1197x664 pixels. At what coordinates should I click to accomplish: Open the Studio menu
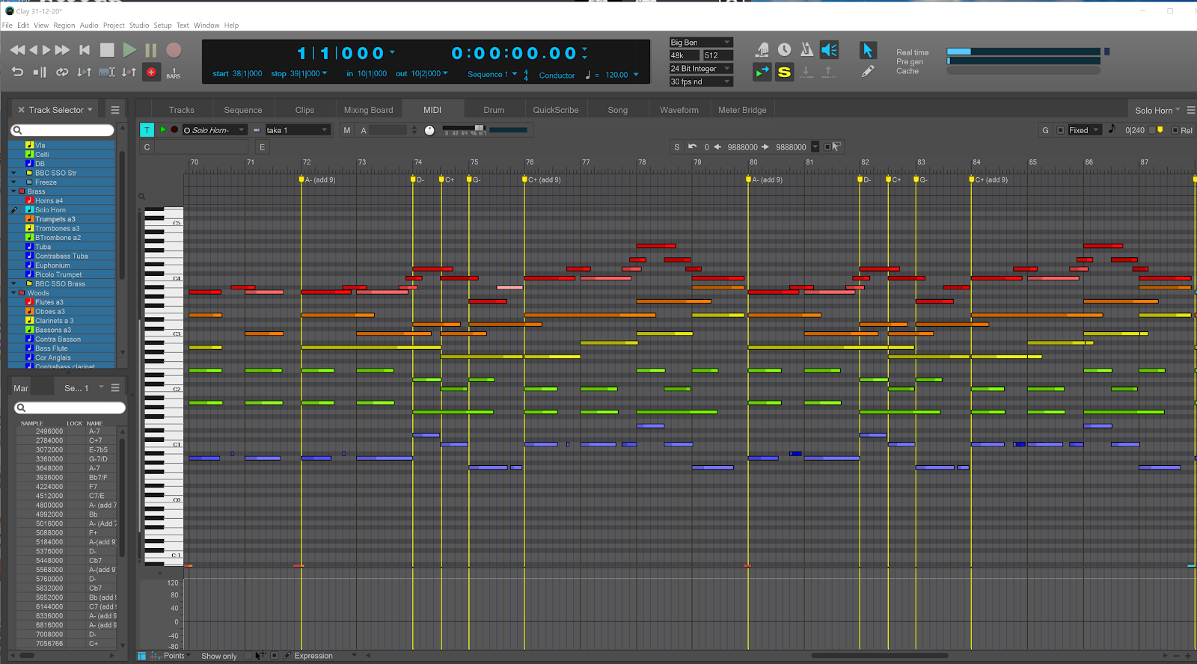coord(139,25)
